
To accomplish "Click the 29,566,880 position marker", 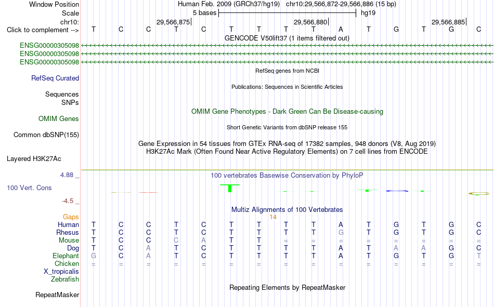I will 310,22.
